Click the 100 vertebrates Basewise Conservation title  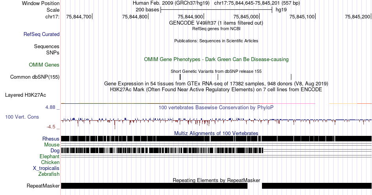(216, 107)
